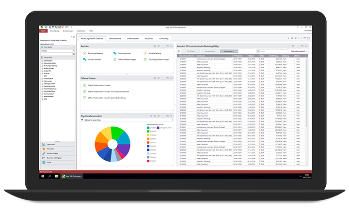Click the search magnifier in the sidebar

pos(74,54)
